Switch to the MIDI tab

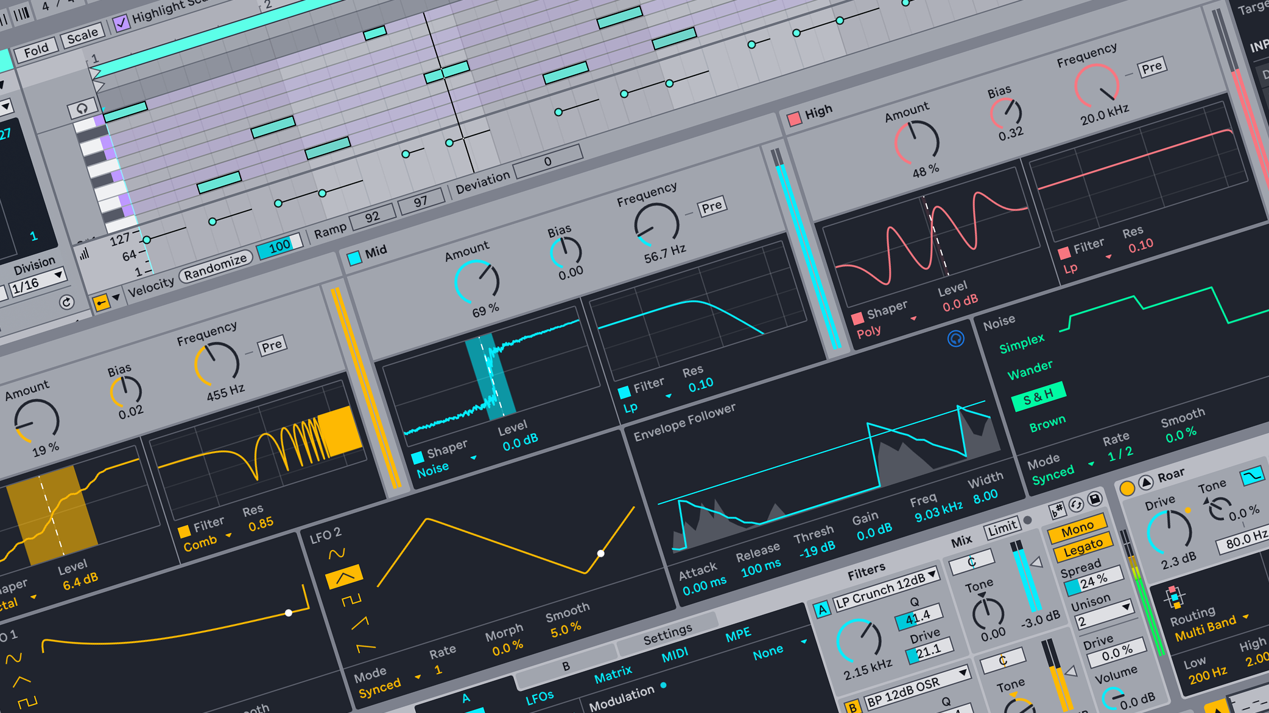click(x=675, y=655)
